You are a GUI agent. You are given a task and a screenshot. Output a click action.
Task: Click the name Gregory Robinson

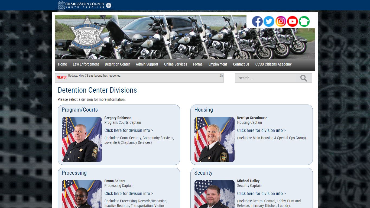pos(118,118)
